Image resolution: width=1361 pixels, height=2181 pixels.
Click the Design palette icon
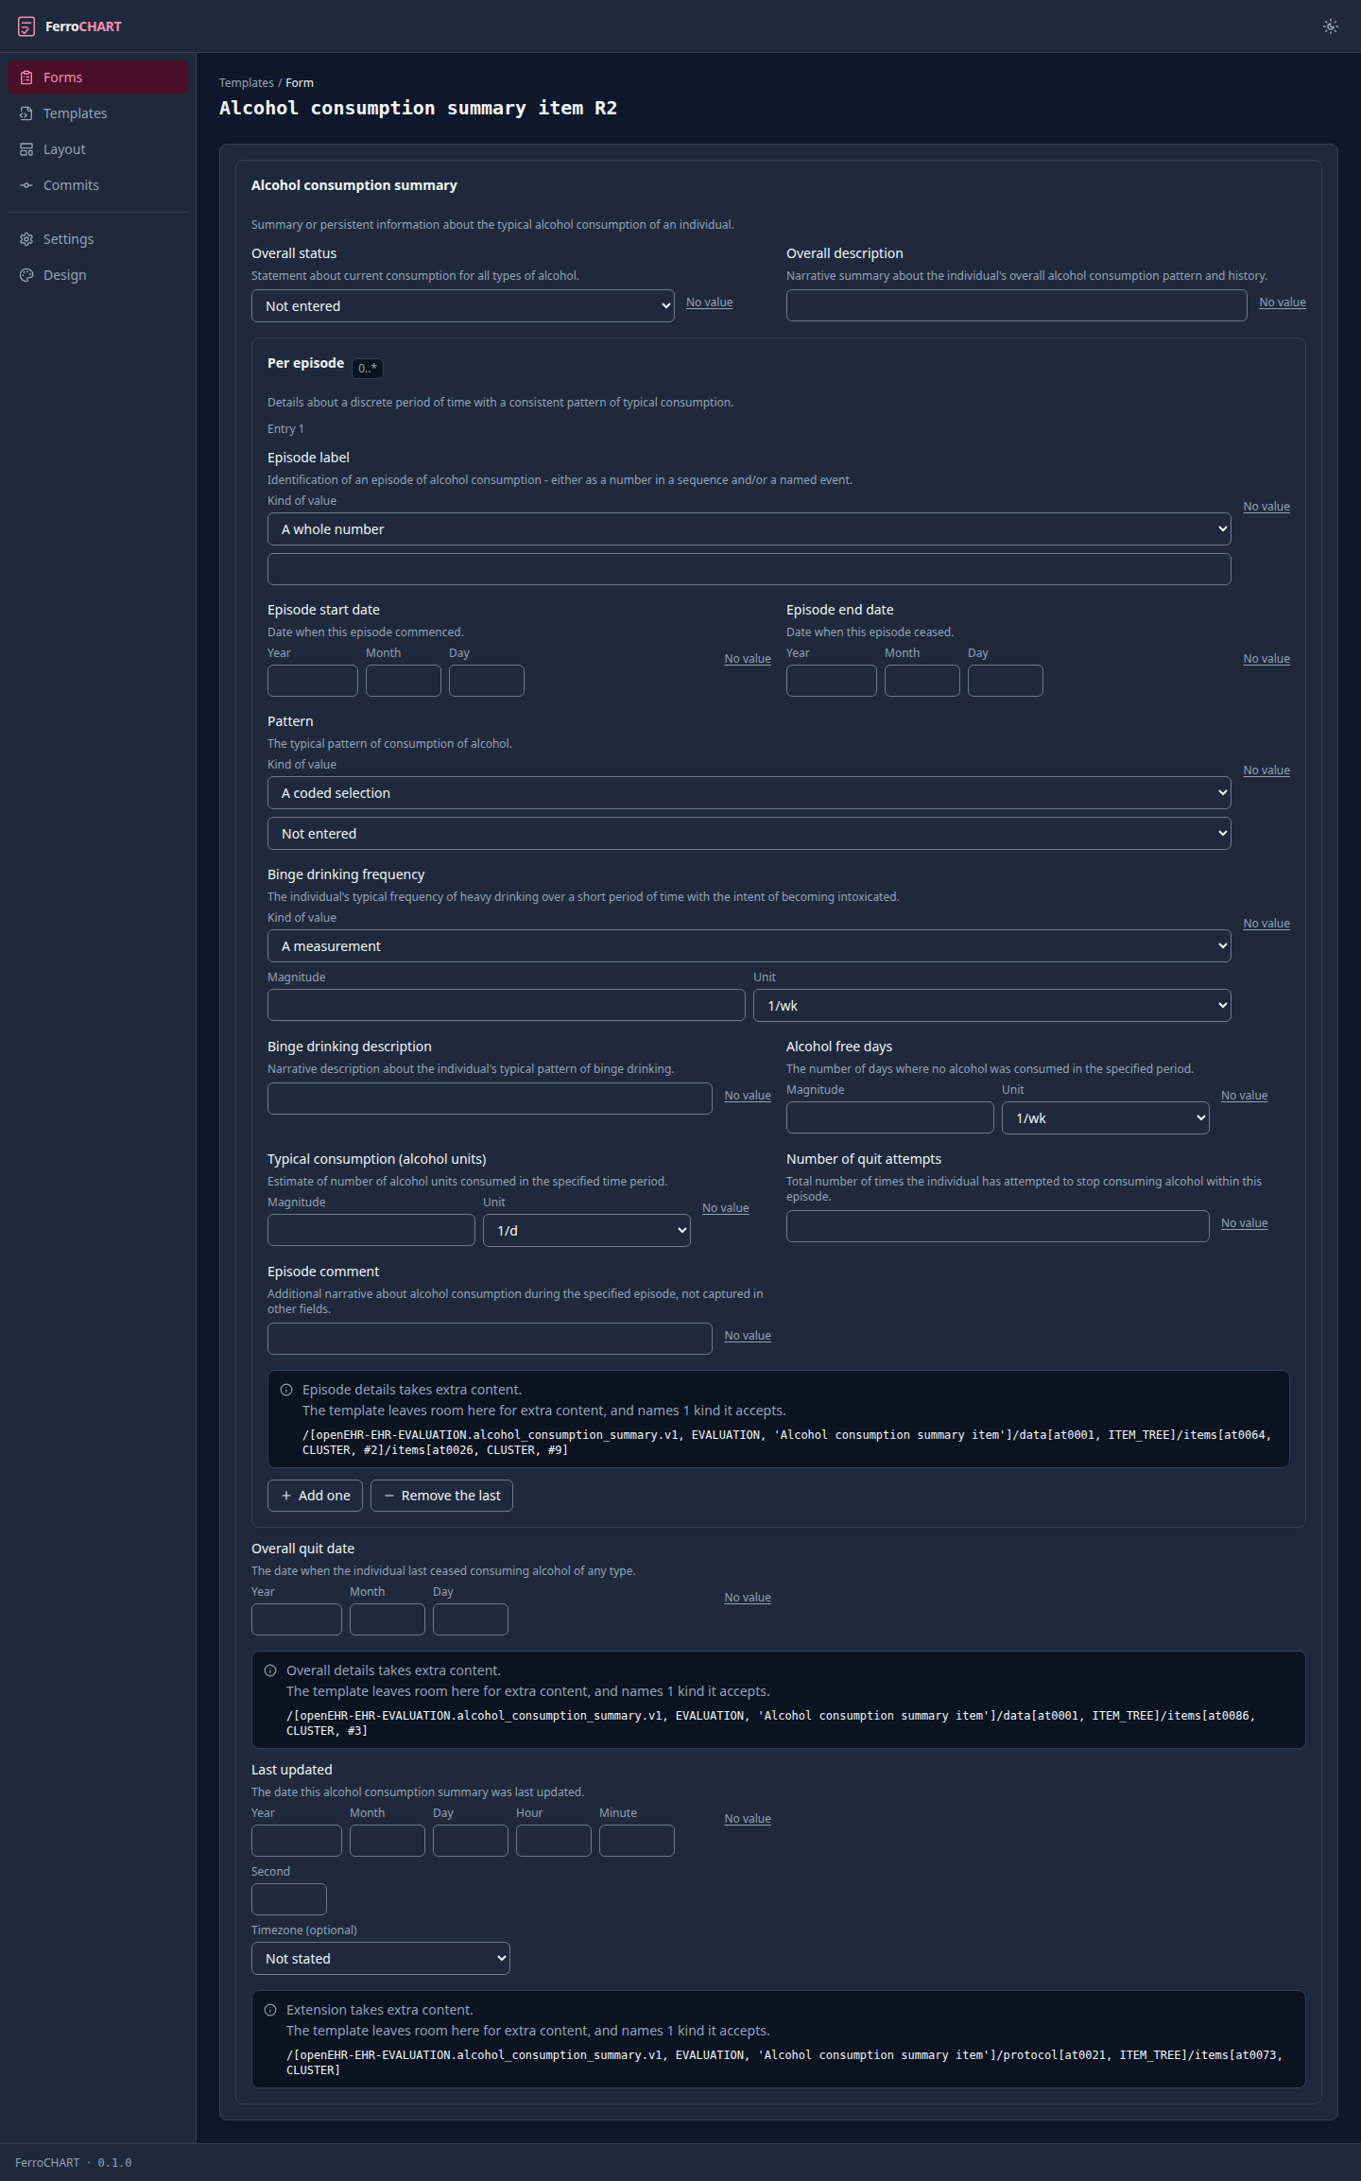pos(26,275)
